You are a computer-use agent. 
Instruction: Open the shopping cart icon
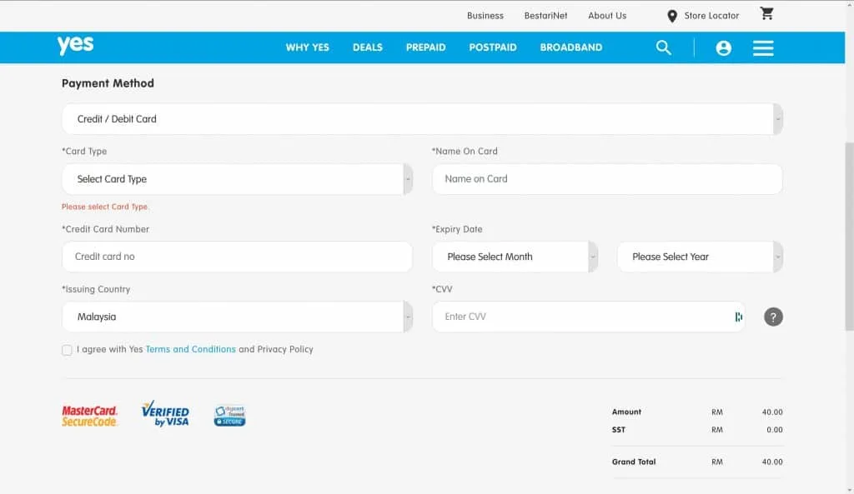[766, 14]
